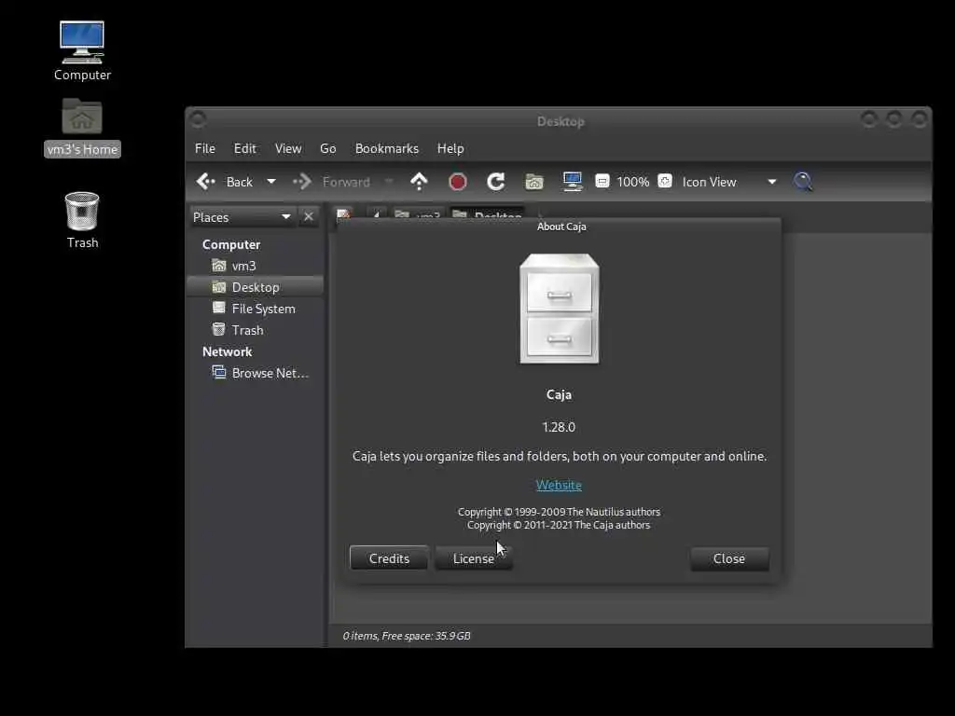Click the Trash bin sidebar icon
This screenshot has height=716, width=955.
point(218,329)
